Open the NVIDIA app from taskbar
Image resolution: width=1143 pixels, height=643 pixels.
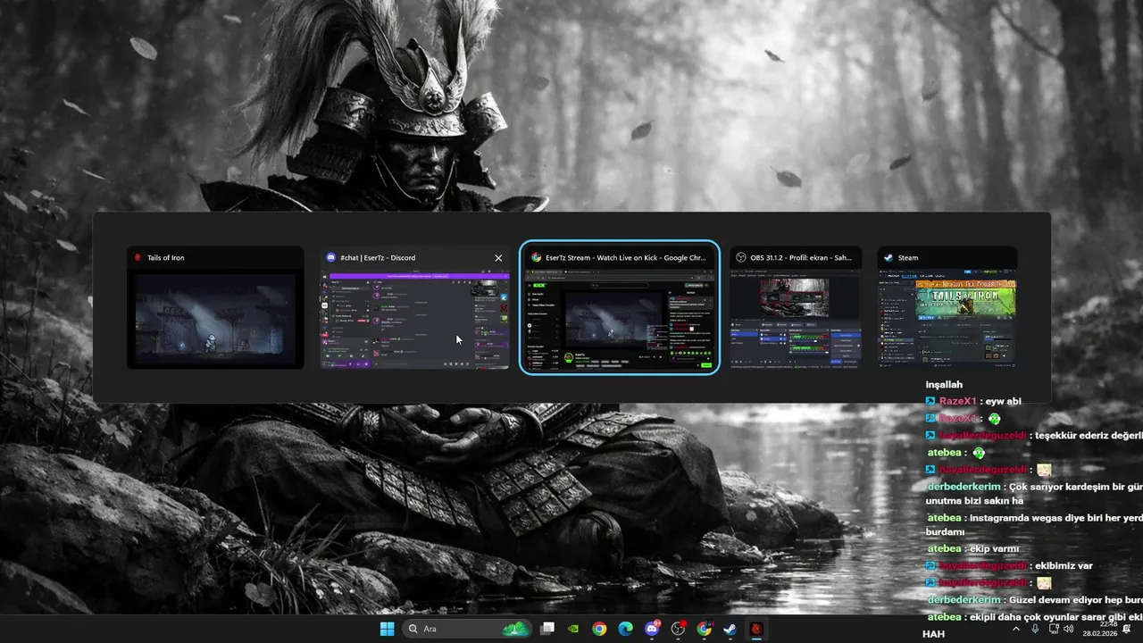(x=573, y=629)
